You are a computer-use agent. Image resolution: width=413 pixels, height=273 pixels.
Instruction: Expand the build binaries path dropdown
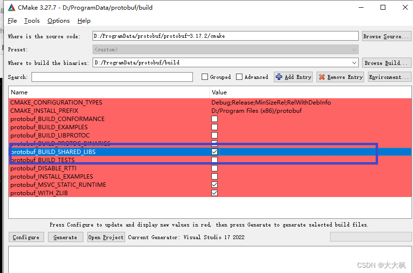point(354,62)
